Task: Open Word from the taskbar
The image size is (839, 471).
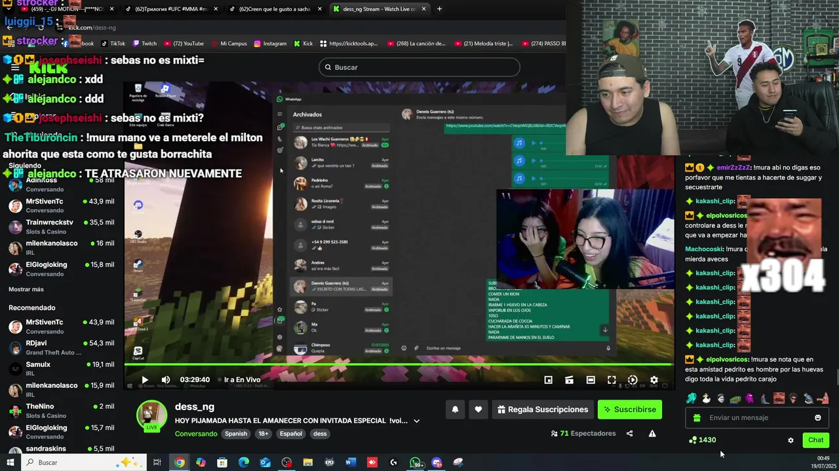Action: click(x=351, y=462)
